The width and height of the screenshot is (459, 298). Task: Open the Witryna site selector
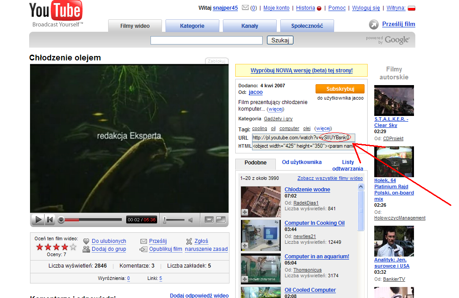[x=396, y=8]
